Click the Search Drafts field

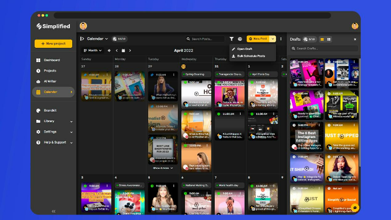[324, 48]
